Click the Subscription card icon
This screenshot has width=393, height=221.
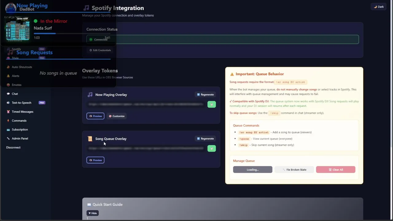click(x=8, y=129)
